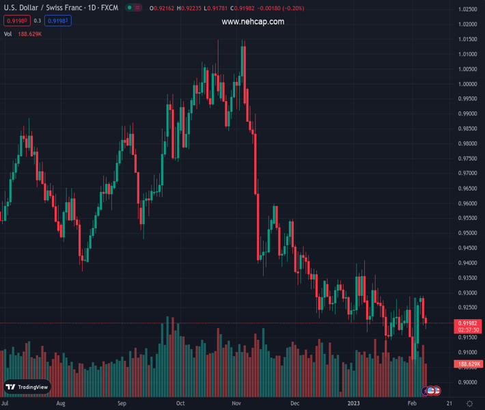485x410 pixels.
Task: Click the 2023 label on time axis
Action: pos(353,404)
